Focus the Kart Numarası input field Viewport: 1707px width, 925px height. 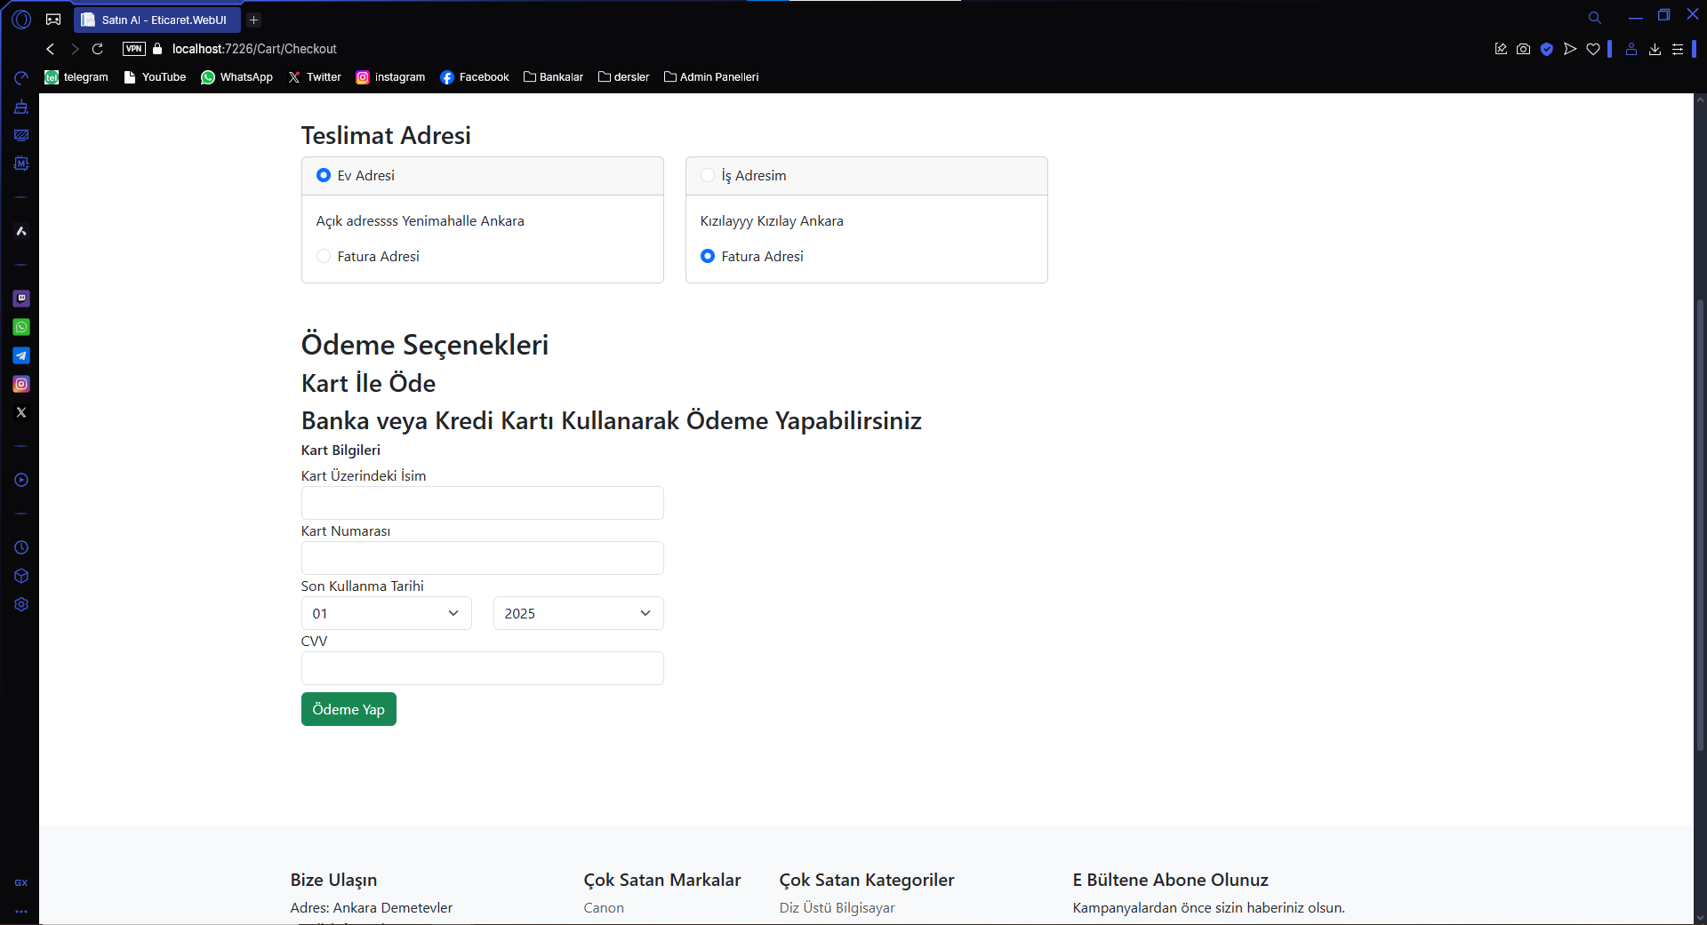(x=482, y=558)
